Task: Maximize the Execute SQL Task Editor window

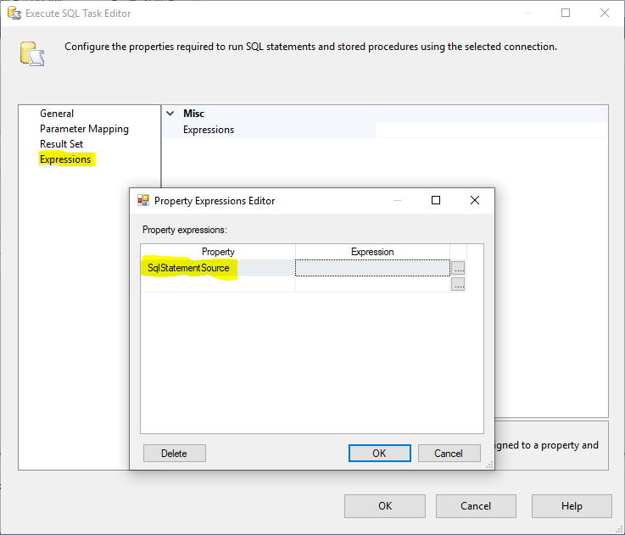Action: click(x=566, y=13)
